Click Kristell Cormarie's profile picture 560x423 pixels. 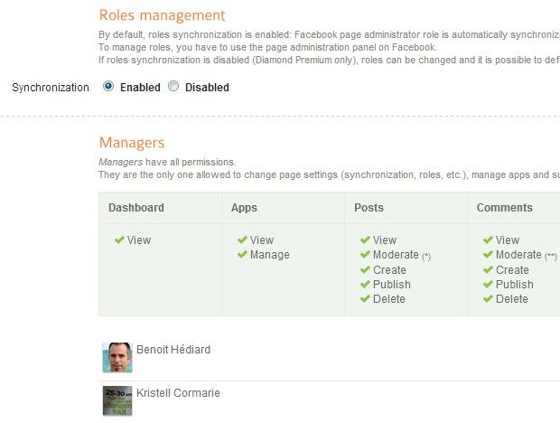pos(117,400)
